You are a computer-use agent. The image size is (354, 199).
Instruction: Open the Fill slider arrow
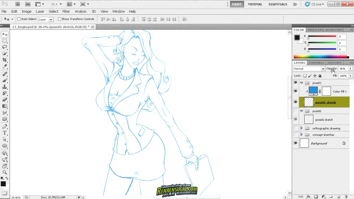click(x=350, y=76)
